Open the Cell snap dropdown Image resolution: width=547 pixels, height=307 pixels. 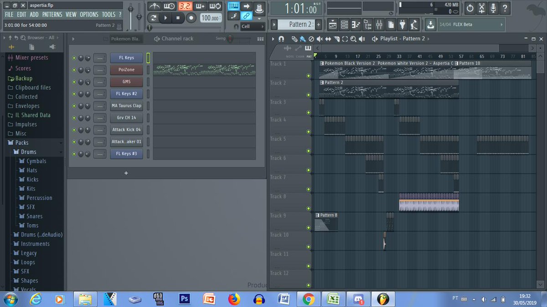point(252,26)
